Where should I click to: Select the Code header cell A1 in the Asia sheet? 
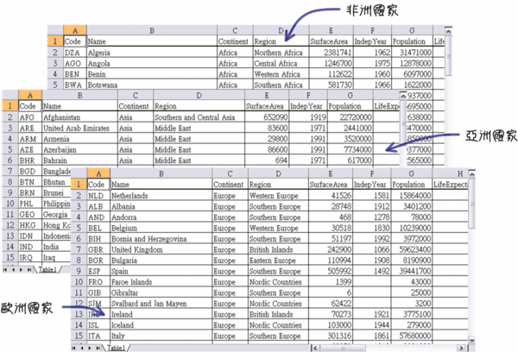click(30, 106)
